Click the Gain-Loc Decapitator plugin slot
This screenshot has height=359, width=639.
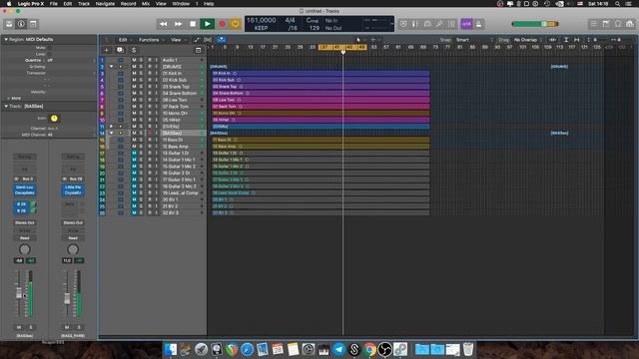click(25, 189)
